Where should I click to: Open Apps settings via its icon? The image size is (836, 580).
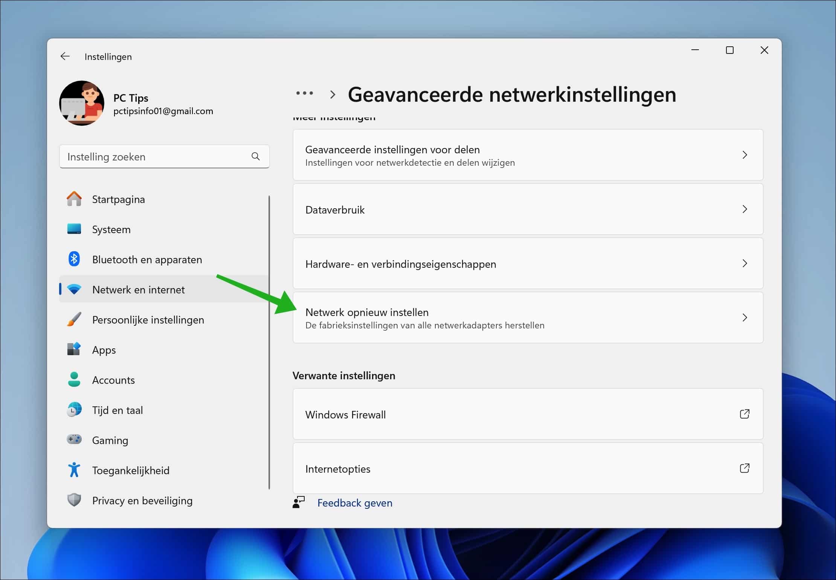pos(74,350)
